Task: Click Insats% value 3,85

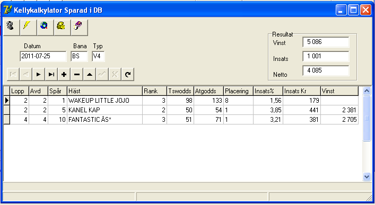Action: 268,110
